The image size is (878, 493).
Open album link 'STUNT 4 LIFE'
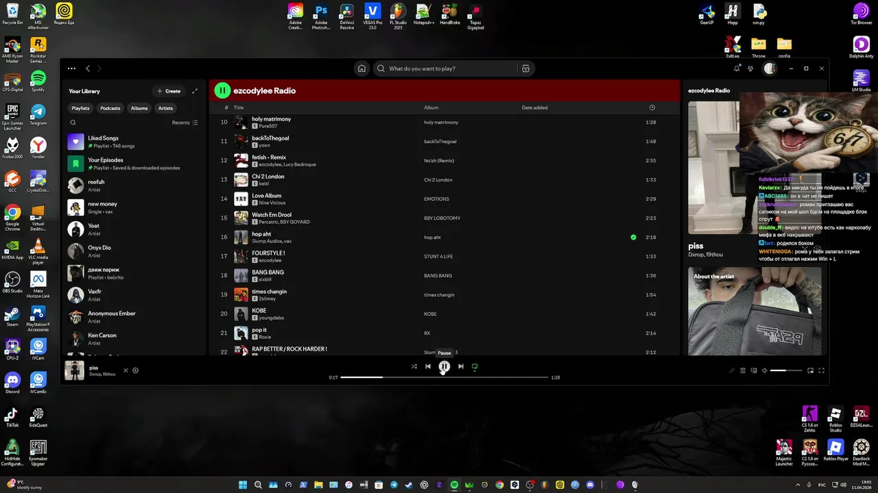438,256
